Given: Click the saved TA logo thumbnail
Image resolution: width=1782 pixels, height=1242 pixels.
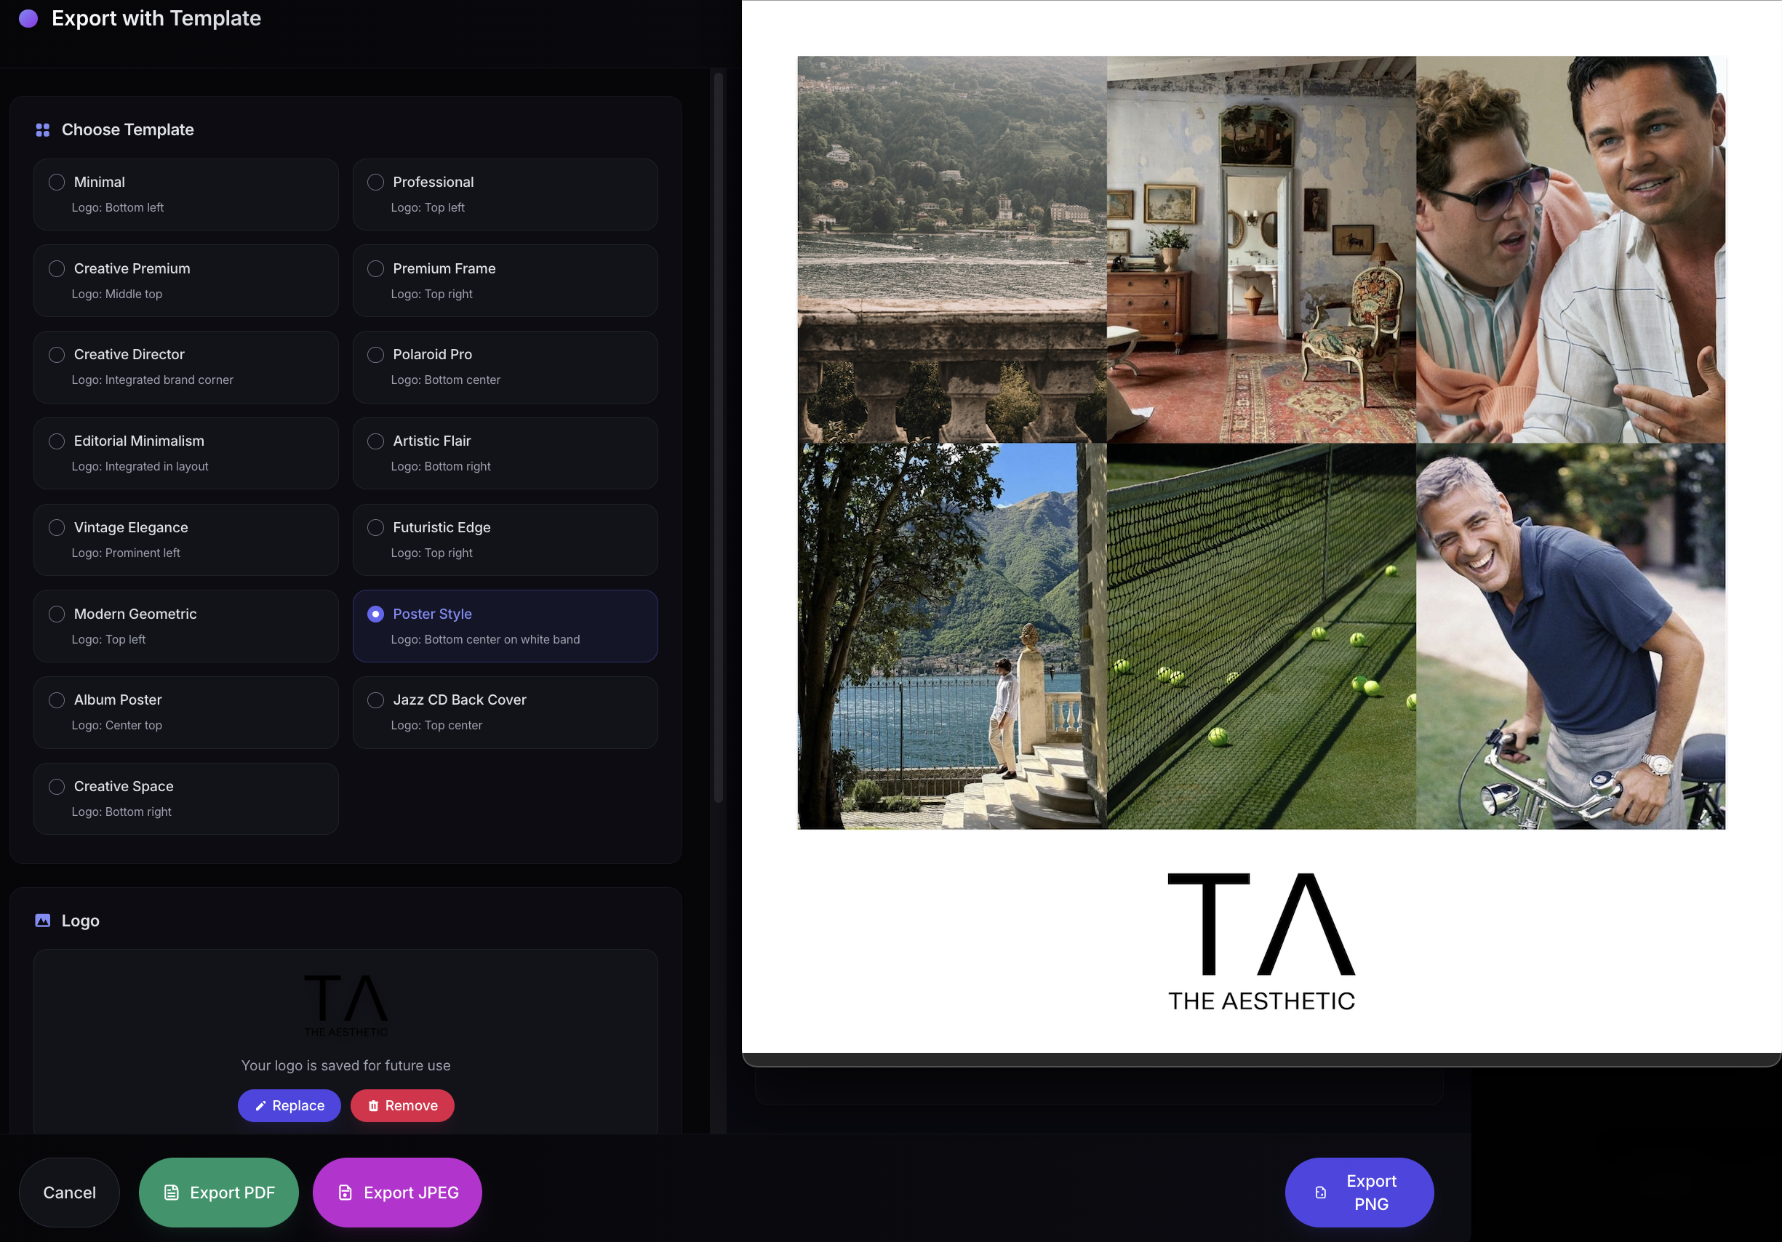Looking at the screenshot, I should (x=345, y=1006).
